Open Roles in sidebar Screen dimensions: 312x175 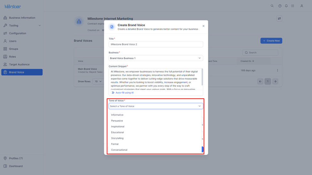tap(22, 57)
